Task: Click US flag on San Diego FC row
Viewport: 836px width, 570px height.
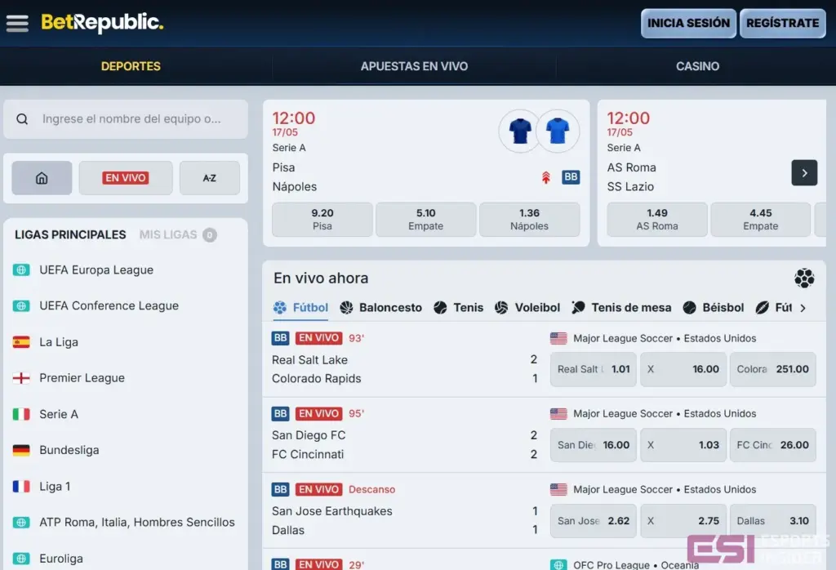Action: pos(558,414)
